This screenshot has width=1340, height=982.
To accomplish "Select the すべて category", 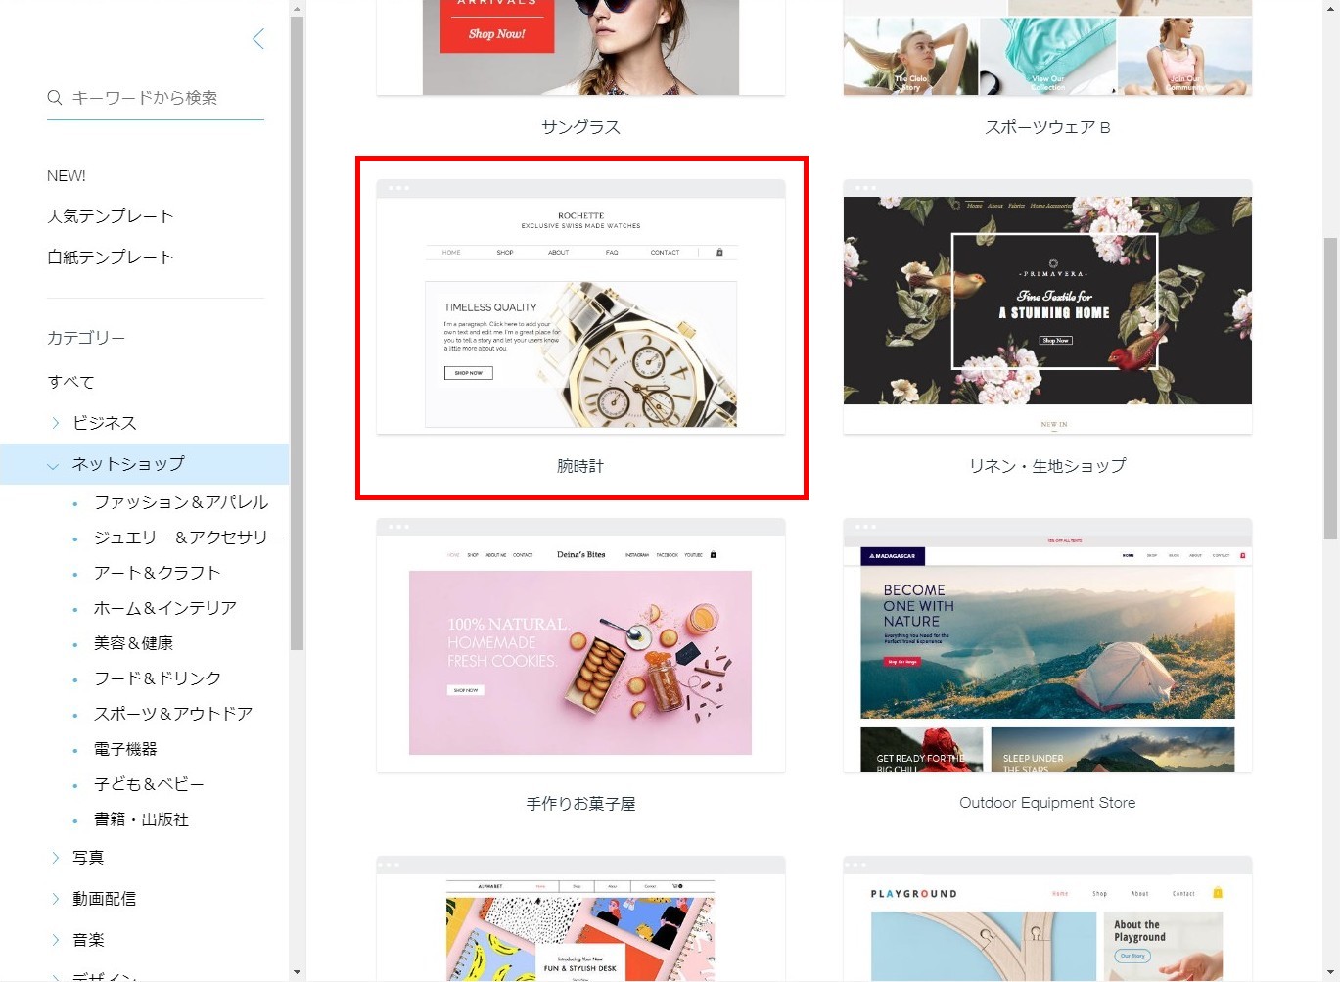I will point(71,382).
